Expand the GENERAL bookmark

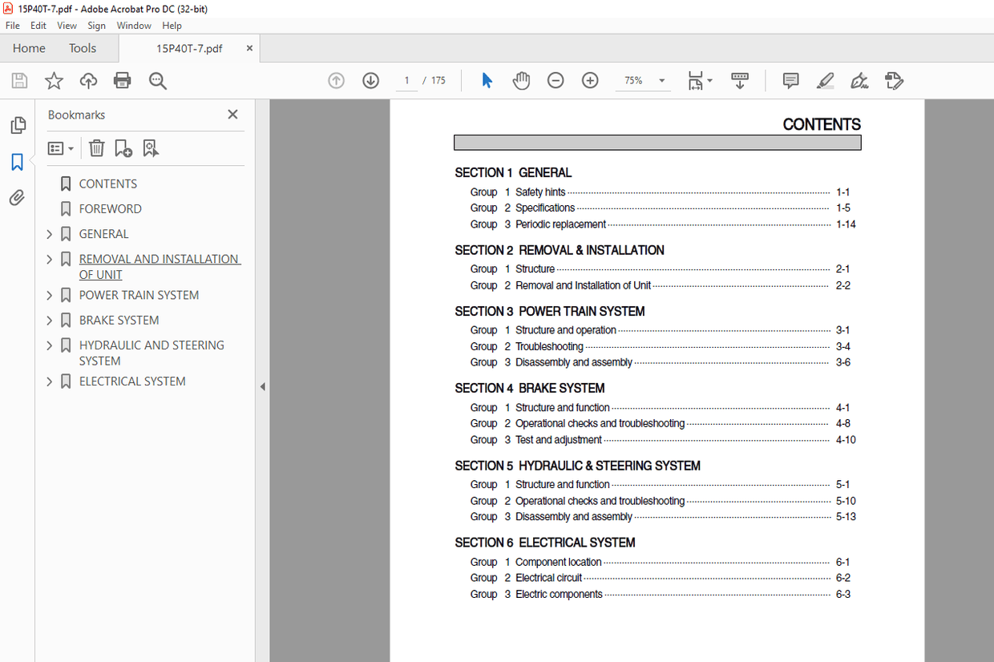49,234
